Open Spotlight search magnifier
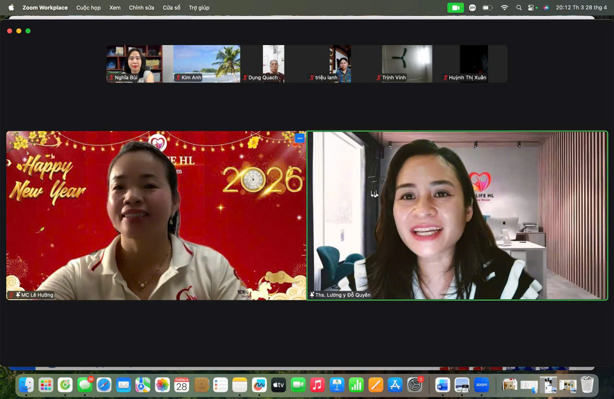The image size is (614, 399). click(519, 8)
